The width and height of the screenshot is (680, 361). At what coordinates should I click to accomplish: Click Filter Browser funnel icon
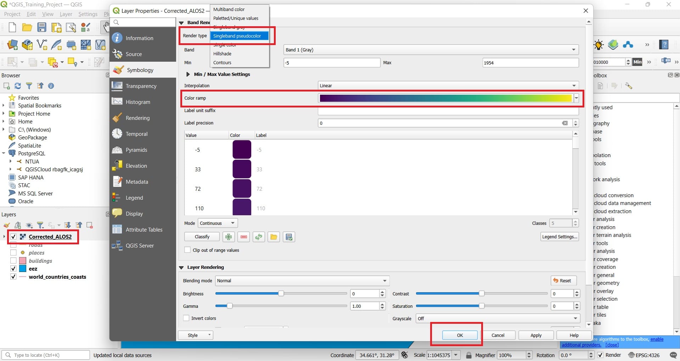click(x=29, y=86)
